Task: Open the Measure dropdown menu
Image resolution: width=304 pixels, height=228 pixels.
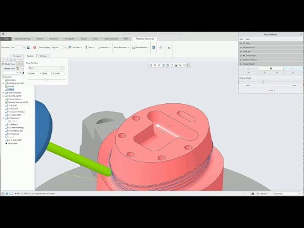Action: tap(104, 47)
